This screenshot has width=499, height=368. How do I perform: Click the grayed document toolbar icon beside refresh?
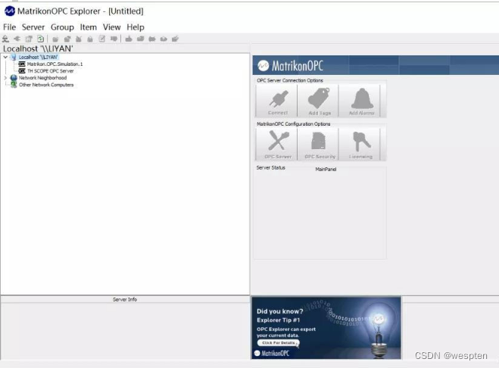tap(29, 39)
